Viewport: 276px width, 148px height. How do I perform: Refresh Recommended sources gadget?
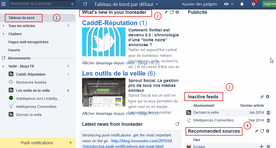pyautogui.click(x=262, y=131)
